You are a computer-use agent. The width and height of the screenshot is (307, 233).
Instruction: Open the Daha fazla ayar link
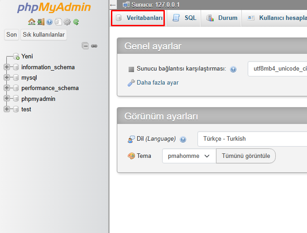(x=158, y=82)
